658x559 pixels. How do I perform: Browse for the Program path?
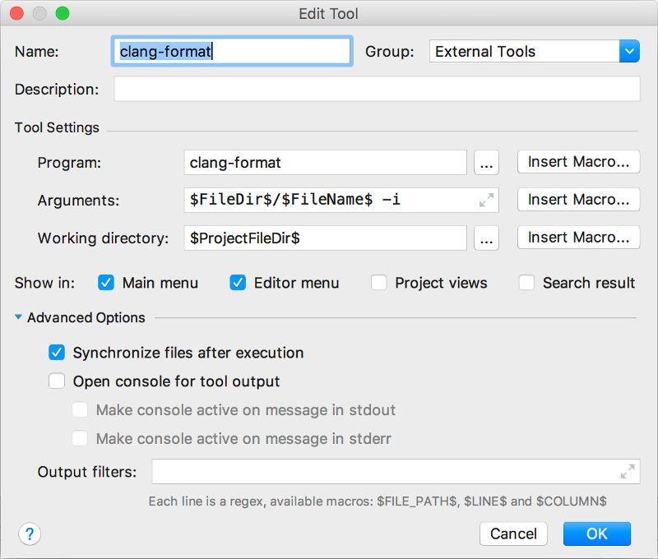coord(486,162)
